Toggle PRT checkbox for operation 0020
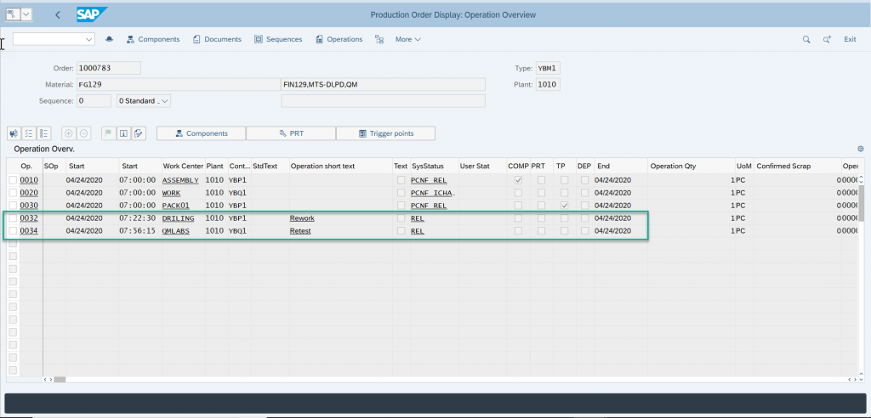The image size is (871, 418). [x=541, y=193]
